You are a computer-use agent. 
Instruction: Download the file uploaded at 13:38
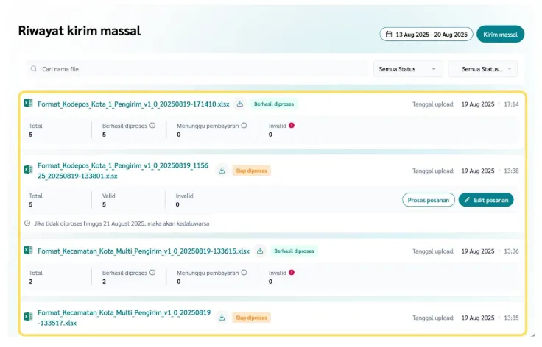tap(222, 171)
